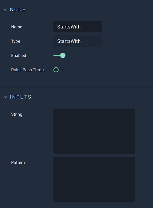Image resolution: width=153 pixels, height=208 pixels.
Task: Click the Enabled property label
Action: (x=19, y=55)
